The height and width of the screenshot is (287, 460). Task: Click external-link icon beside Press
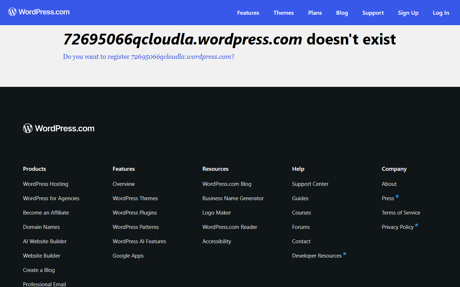397,196
